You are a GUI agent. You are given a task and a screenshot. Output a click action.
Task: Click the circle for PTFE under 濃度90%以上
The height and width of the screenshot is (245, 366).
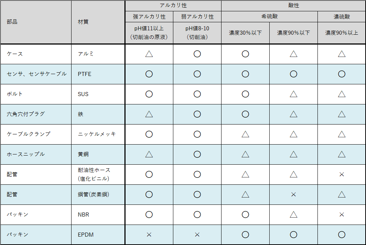pyautogui.click(x=342, y=74)
